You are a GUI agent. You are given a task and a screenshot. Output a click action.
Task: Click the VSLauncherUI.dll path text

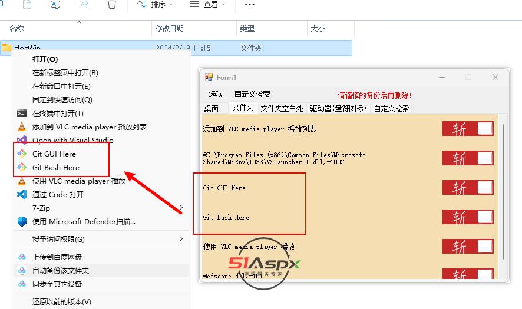pyautogui.click(x=284, y=158)
